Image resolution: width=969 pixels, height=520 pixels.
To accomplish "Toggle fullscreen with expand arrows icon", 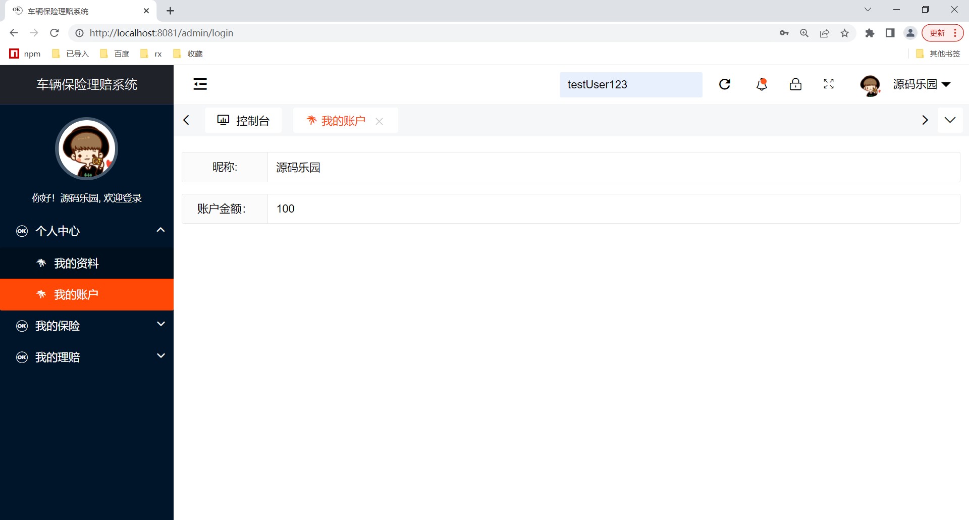I will click(x=829, y=84).
